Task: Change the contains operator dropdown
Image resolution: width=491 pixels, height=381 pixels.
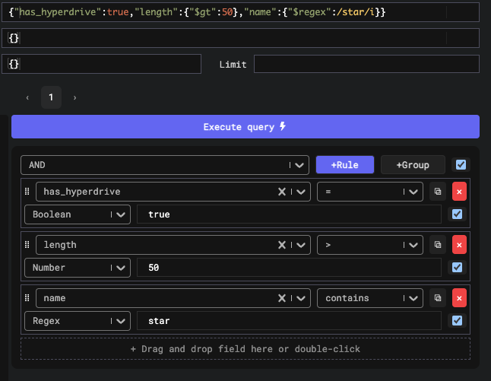Action: click(370, 298)
